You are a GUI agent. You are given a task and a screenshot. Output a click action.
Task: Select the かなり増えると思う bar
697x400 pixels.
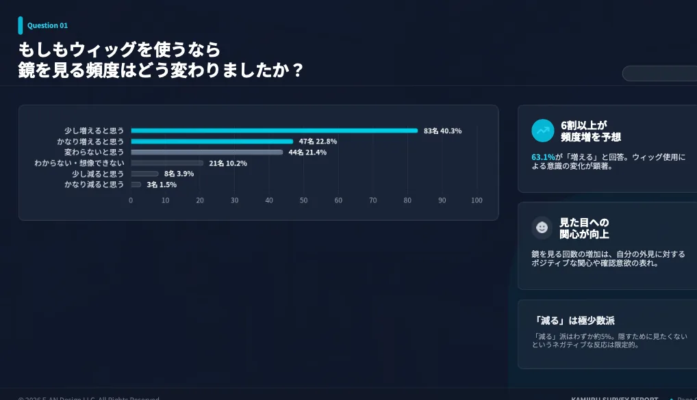212,142
